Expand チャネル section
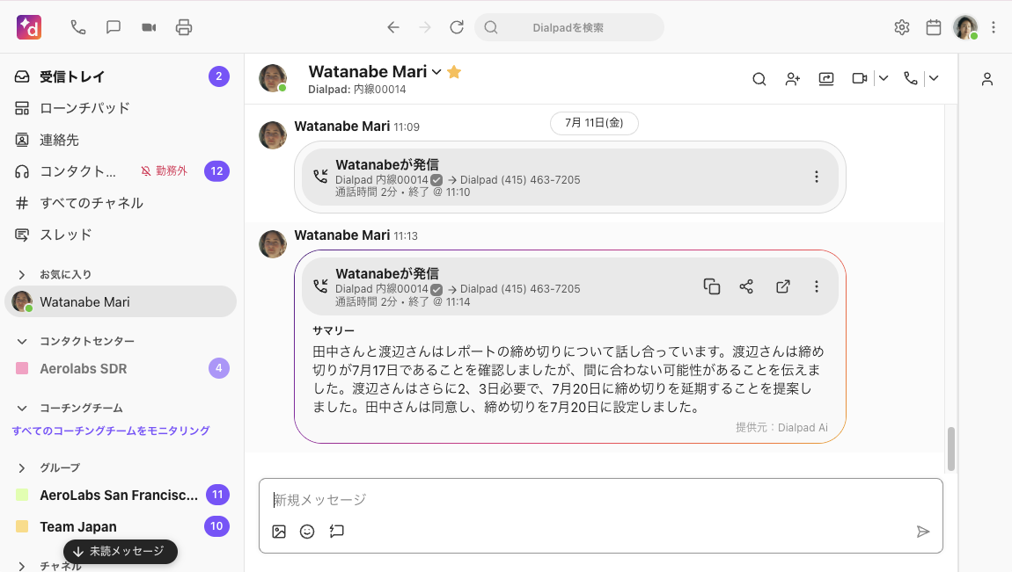Viewport: 1012px width, 572px height. tap(22, 566)
